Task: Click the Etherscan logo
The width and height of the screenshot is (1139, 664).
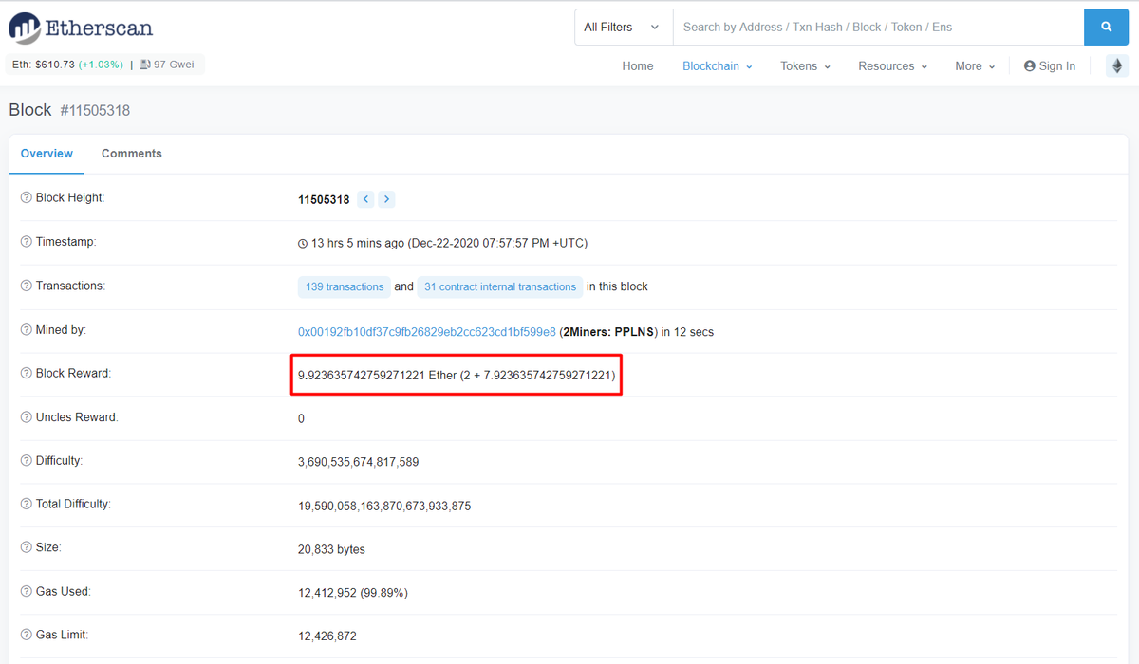Action: click(x=81, y=28)
